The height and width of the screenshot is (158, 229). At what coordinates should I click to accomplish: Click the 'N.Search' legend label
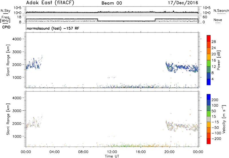221,11
